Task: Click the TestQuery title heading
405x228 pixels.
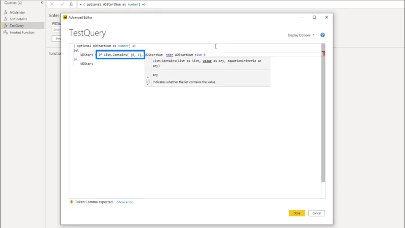Action: pos(87,33)
